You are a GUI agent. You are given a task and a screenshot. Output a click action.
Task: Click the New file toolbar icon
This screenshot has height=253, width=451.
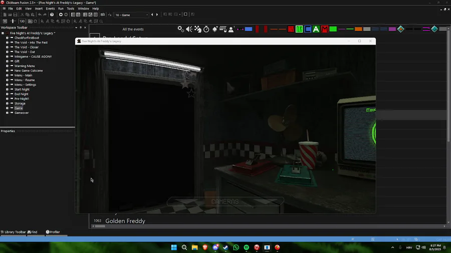pos(5,14)
